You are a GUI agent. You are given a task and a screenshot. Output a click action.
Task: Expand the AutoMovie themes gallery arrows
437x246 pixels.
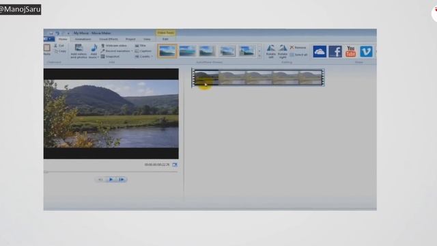259,51
